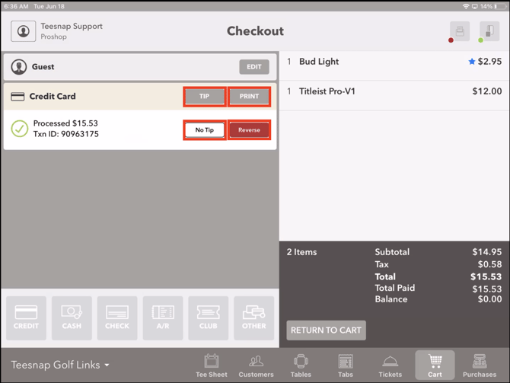Viewport: 510px width, 383px height.
Task: Tap the receipt printer status icon
Action: pos(460,31)
